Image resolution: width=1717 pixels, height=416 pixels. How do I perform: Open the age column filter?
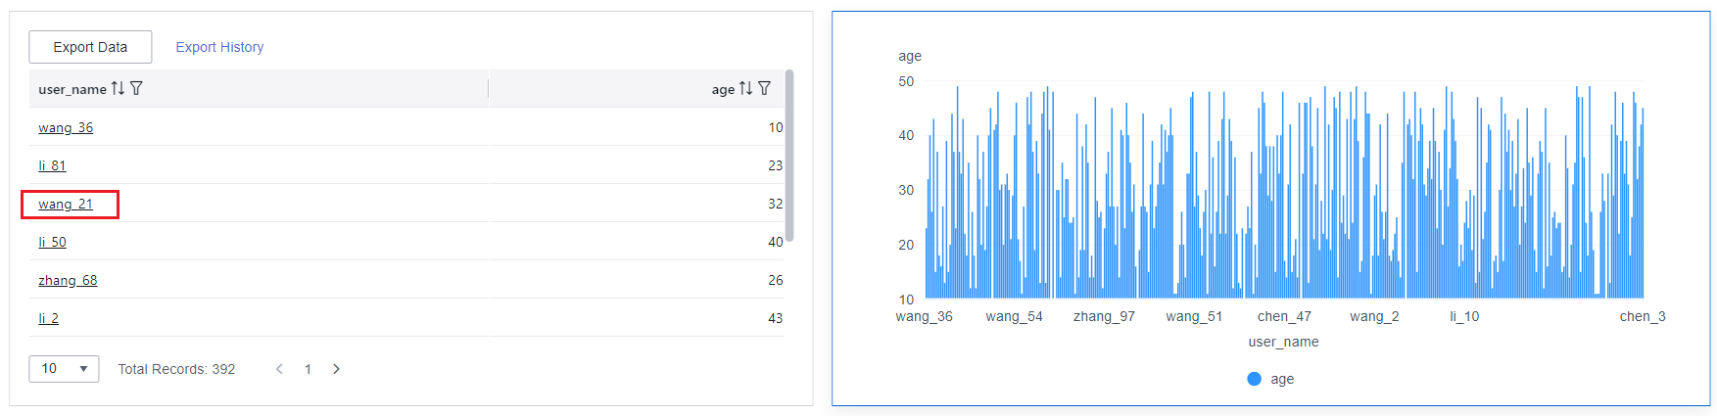764,88
